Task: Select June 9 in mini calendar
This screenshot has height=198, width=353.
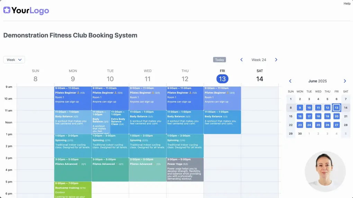Action: pyautogui.click(x=300, y=108)
